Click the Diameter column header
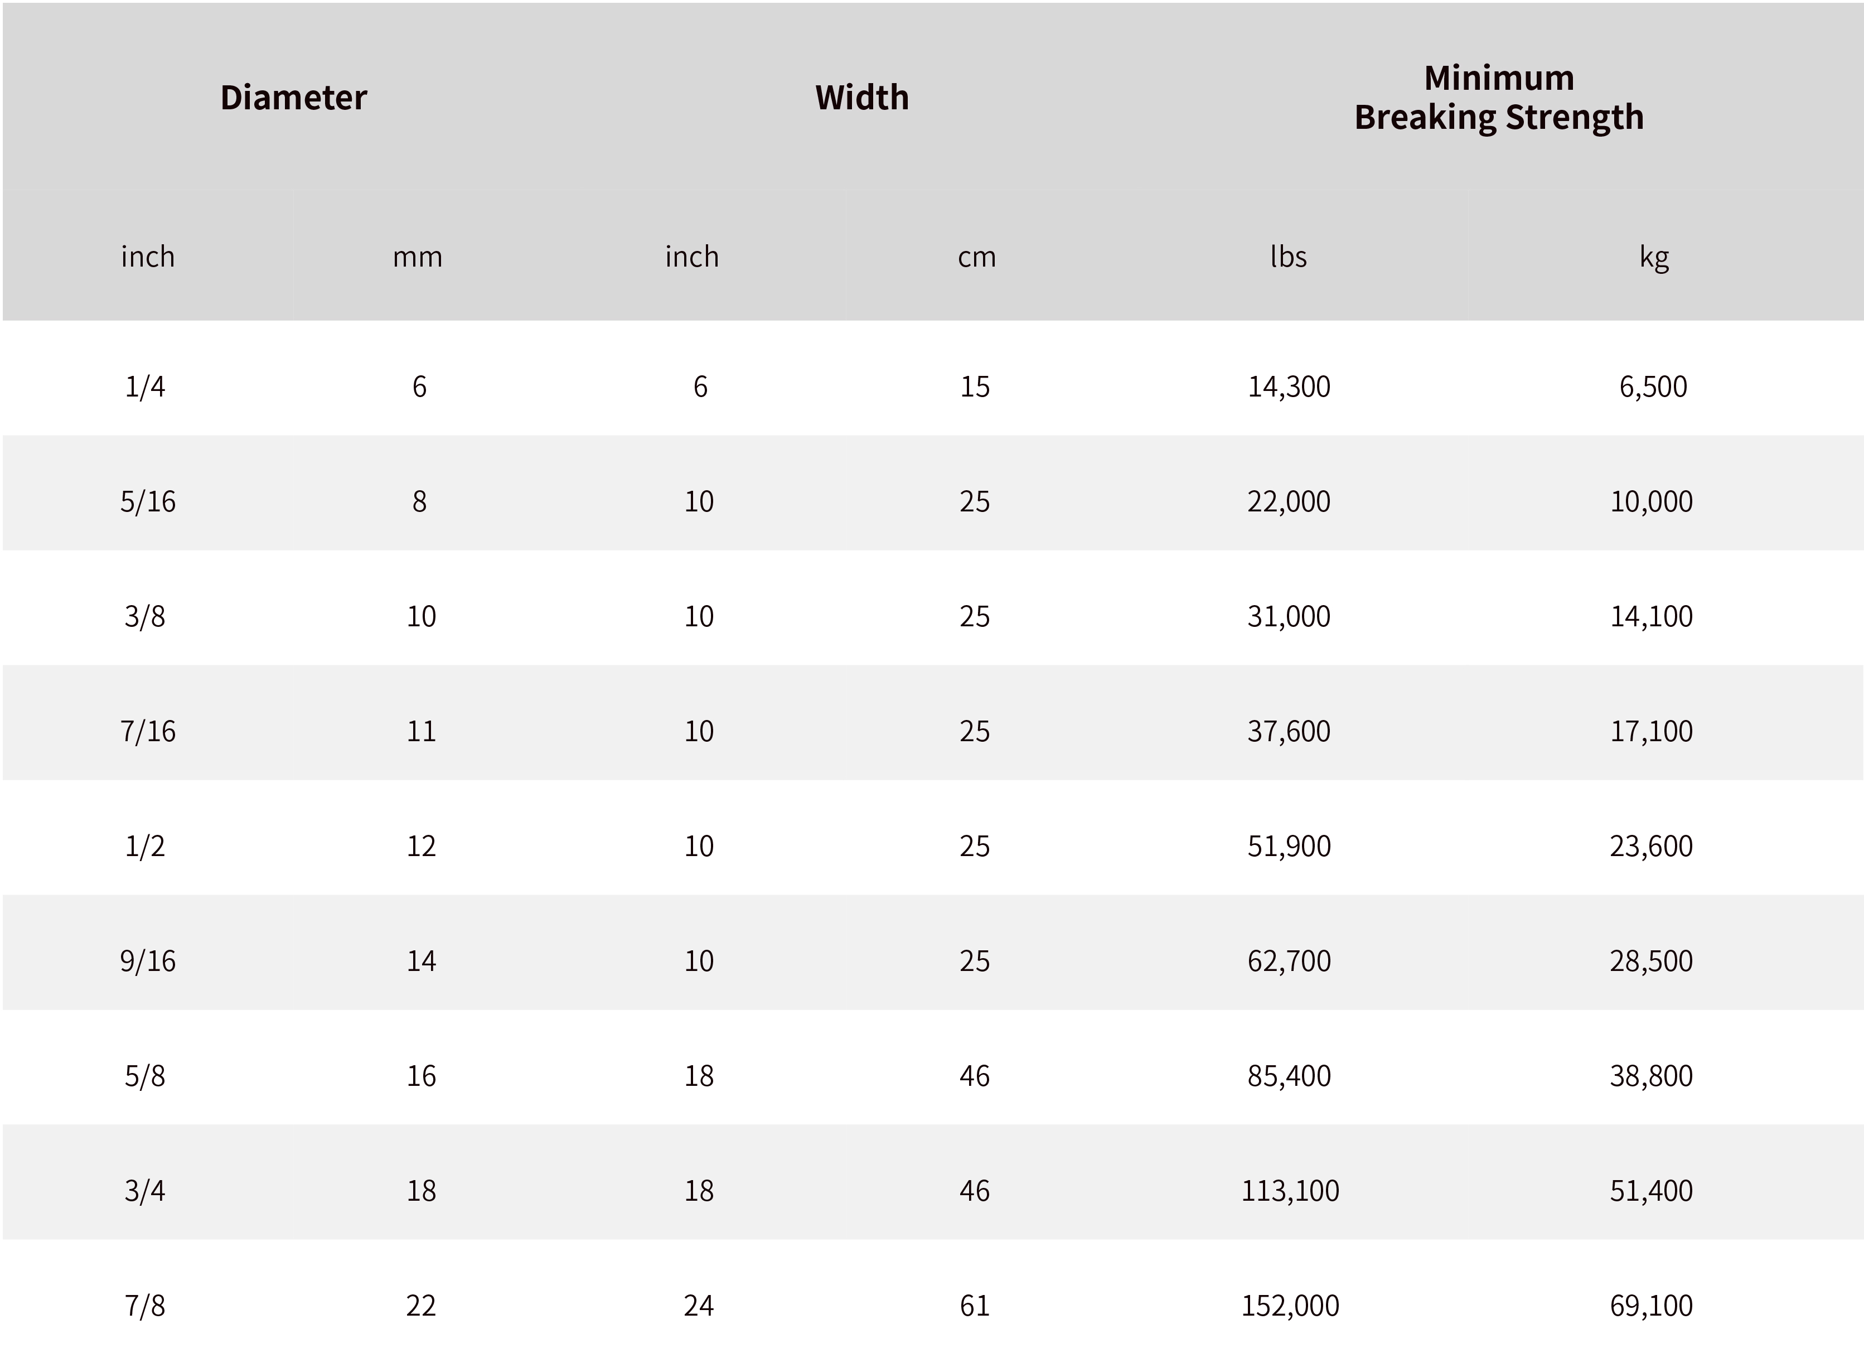This screenshot has height=1353, width=1864. tap(293, 98)
